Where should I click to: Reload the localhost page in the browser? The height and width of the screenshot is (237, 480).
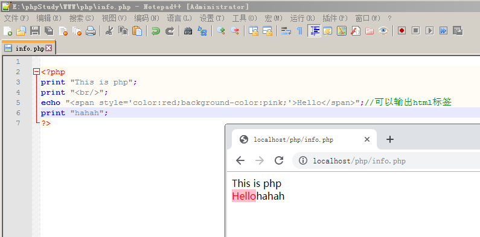click(x=279, y=160)
